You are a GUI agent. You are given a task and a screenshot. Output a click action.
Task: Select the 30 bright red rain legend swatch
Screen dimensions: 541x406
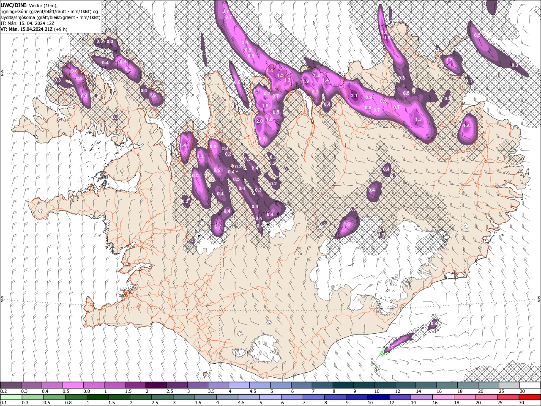530,397
